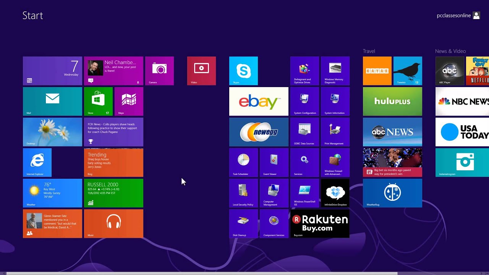Open the Instametrogram tile

pos(462,162)
